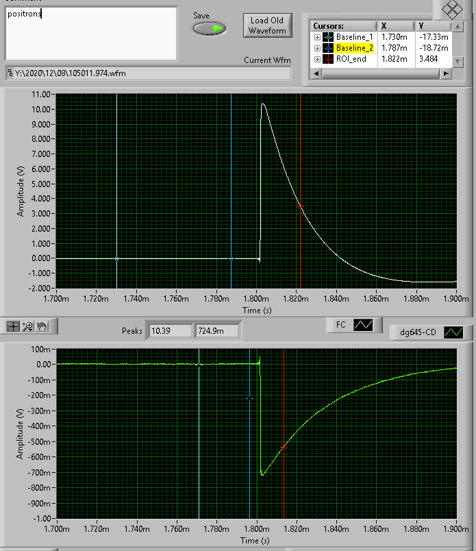
Task: Expand the Baseline_2 cursor entry
Action: [317, 48]
